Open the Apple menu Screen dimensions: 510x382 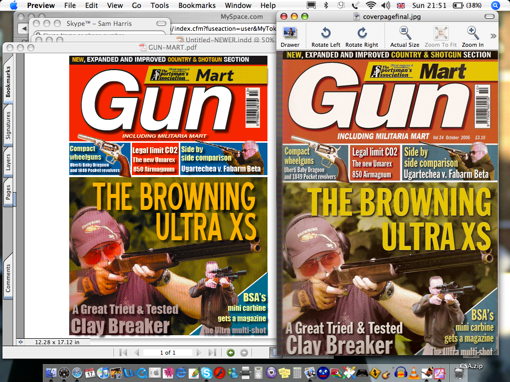point(13,5)
